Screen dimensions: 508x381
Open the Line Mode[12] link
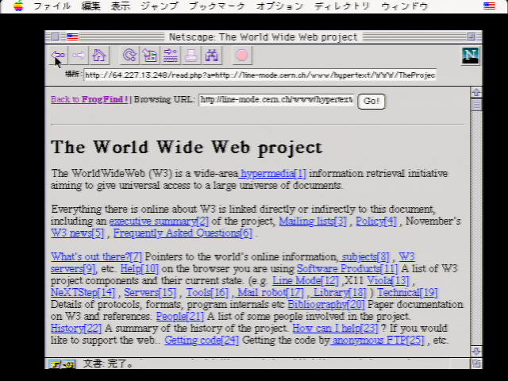[x=305, y=281]
